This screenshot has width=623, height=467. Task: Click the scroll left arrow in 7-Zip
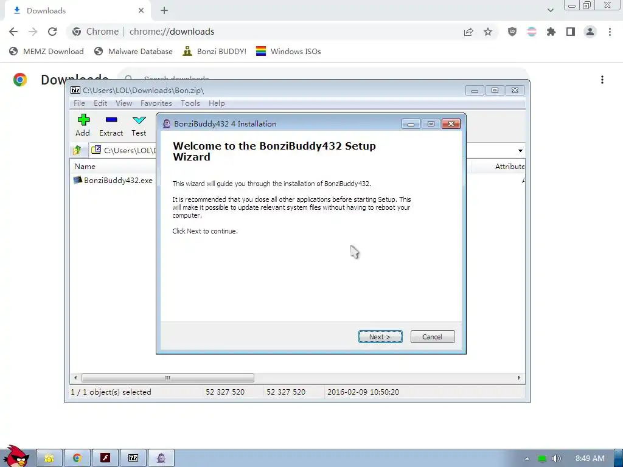point(75,378)
